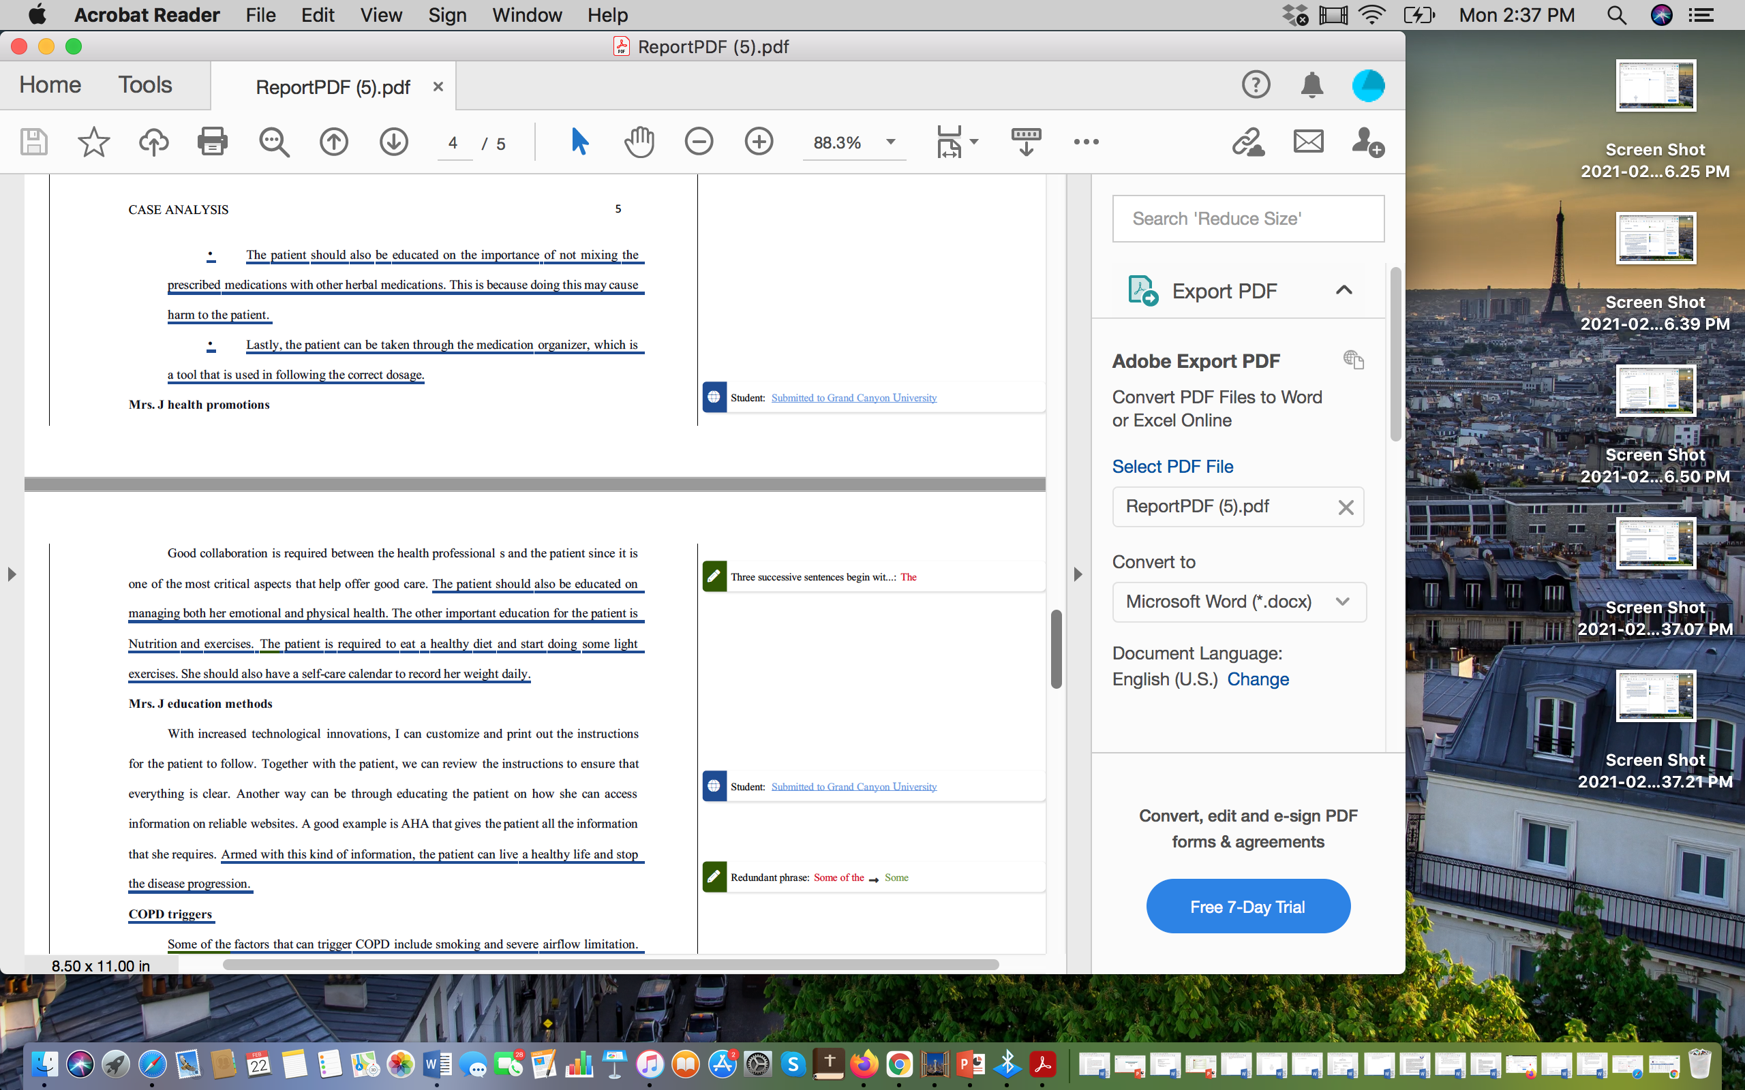Click the Adobe Export PDF language globe icon
Screen dimensions: 1745x1090
click(1354, 360)
